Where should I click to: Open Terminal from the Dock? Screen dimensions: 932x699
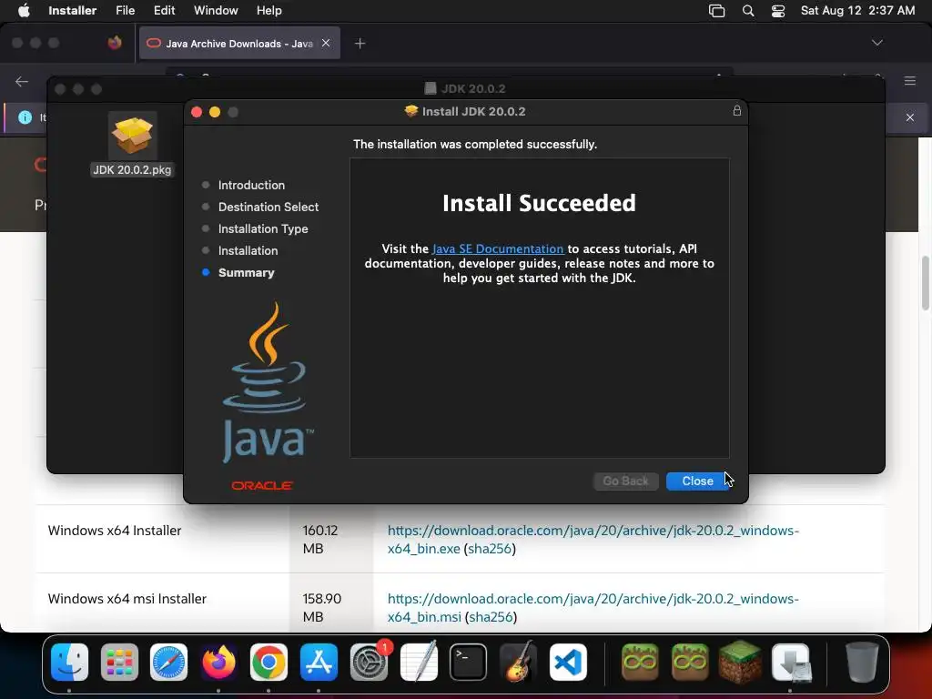tap(469, 662)
